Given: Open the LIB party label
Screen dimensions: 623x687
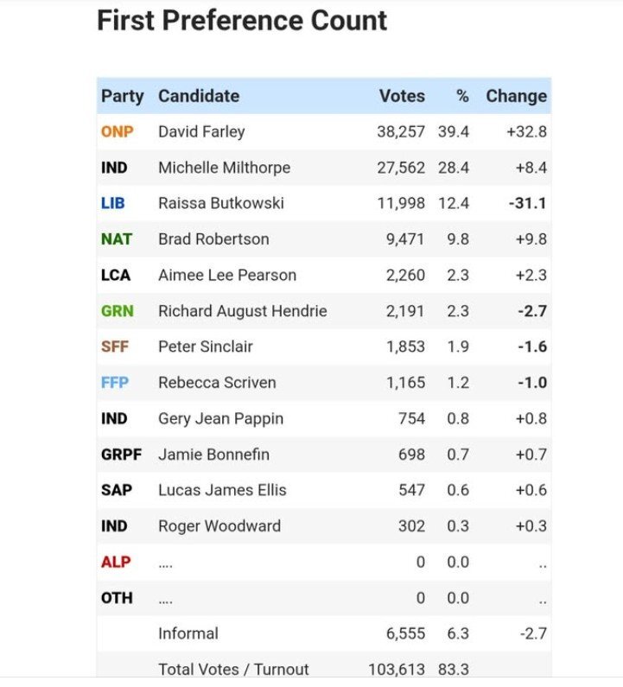Looking at the screenshot, I should 113,203.
